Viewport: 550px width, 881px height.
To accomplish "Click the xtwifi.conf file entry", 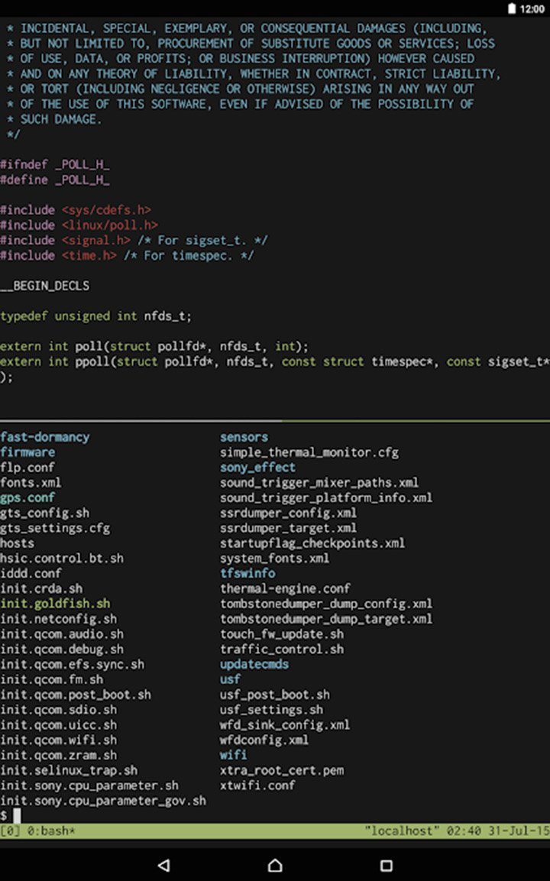I will 257,785.
